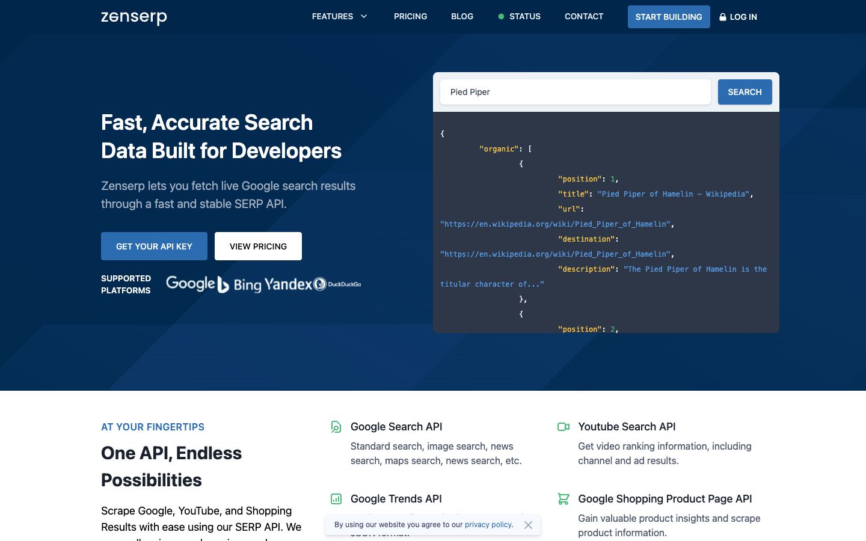The height and width of the screenshot is (541, 866).
Task: Click the Google Trends API chart icon
Action: point(336,499)
